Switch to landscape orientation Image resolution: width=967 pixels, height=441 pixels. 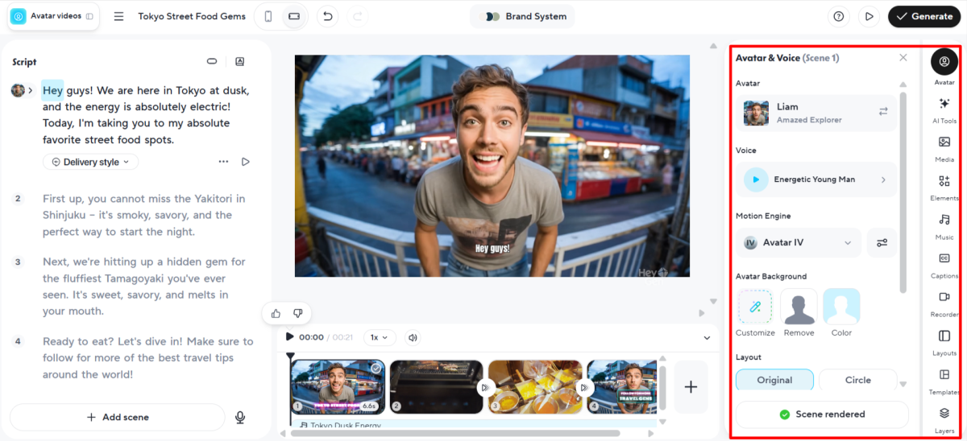click(x=294, y=16)
